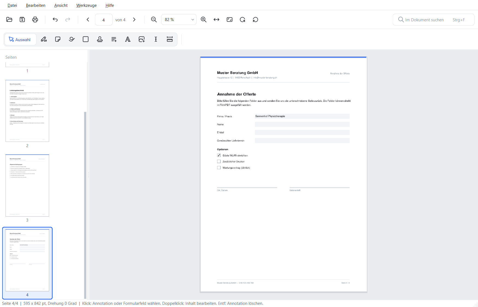
Task: Click the Unterschrift signature line
Action: 320,188
